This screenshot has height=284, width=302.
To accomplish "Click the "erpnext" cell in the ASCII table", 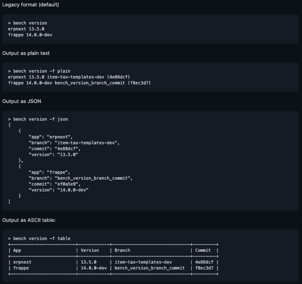I will 22,262.
